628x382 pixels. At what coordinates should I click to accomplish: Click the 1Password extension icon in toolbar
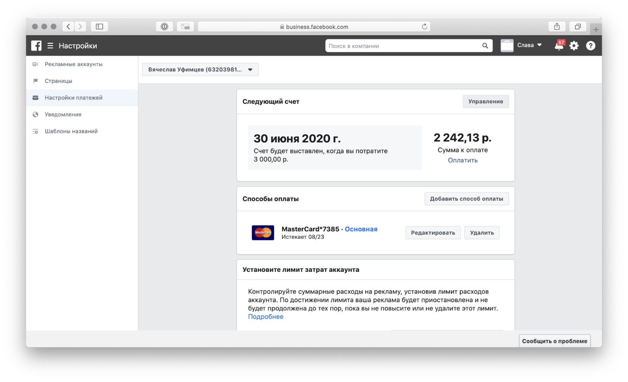164,27
